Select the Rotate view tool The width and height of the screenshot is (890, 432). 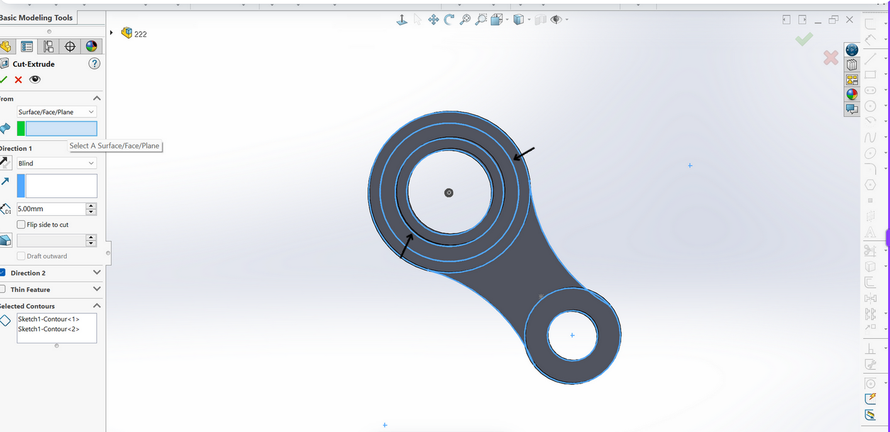pos(449,20)
